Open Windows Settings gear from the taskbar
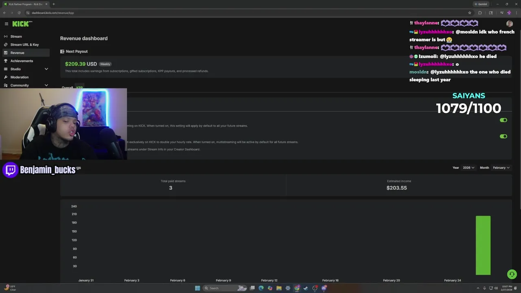Viewport: 521px width, 293px height. point(288,288)
